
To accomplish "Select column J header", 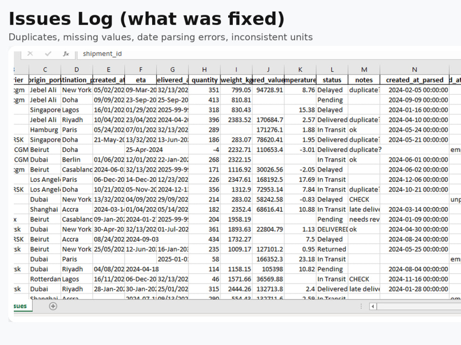I will point(268,69).
